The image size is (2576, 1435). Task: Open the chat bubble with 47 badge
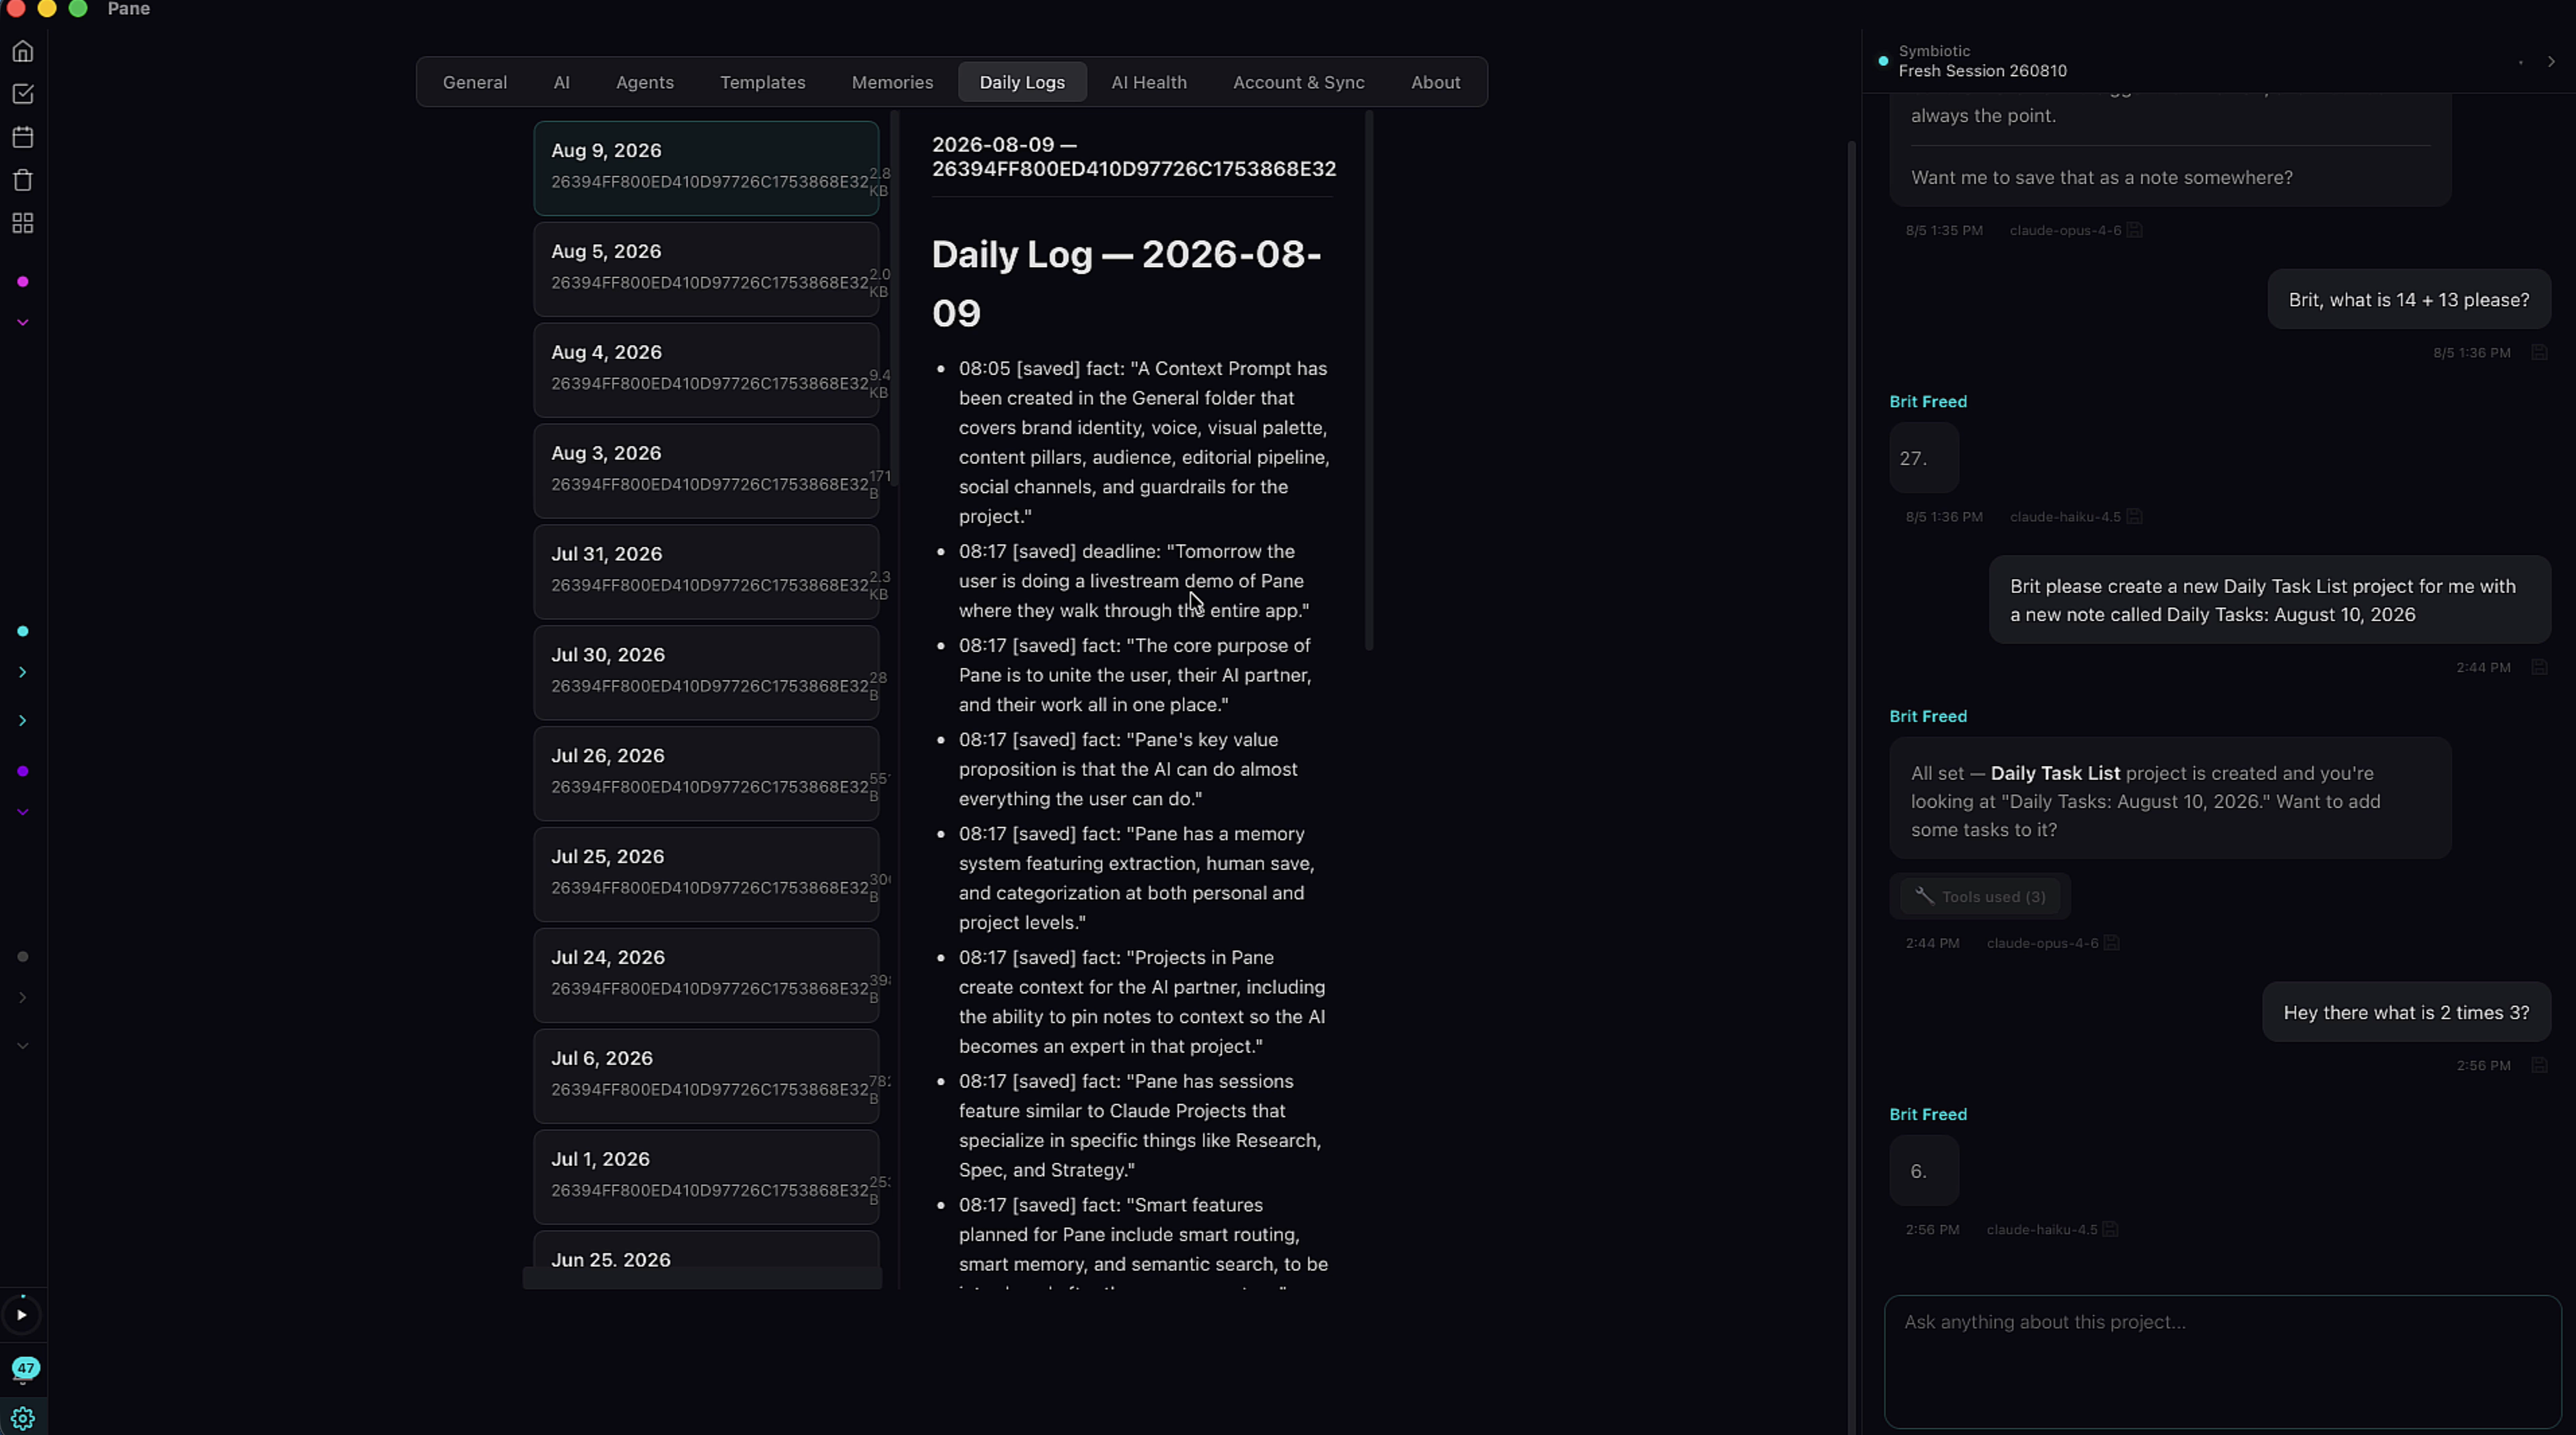25,1369
